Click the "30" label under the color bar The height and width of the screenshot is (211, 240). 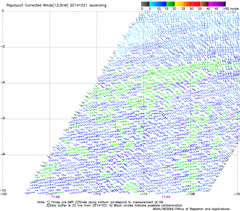click(191, 9)
